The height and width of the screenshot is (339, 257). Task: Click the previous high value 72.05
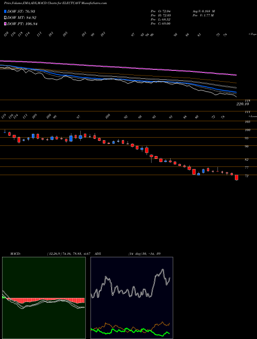pos(166,15)
